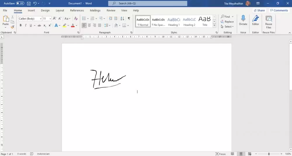Open the Insert ribbon tab
The height and width of the screenshot is (156, 292).
[x=31, y=11]
